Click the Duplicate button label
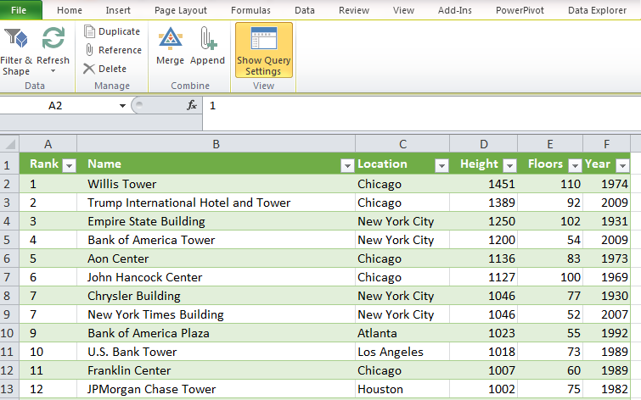This screenshot has width=641, height=400. (x=120, y=31)
